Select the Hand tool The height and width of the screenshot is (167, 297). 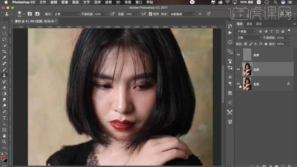[4, 136]
